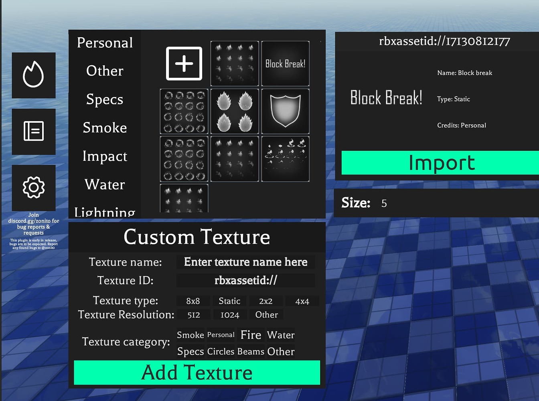Switch to the Smoke category tab
Viewport: 539px width, 401px height.
click(105, 128)
